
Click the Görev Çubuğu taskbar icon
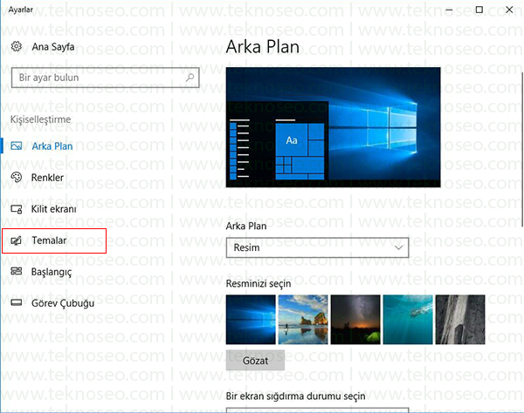17,302
